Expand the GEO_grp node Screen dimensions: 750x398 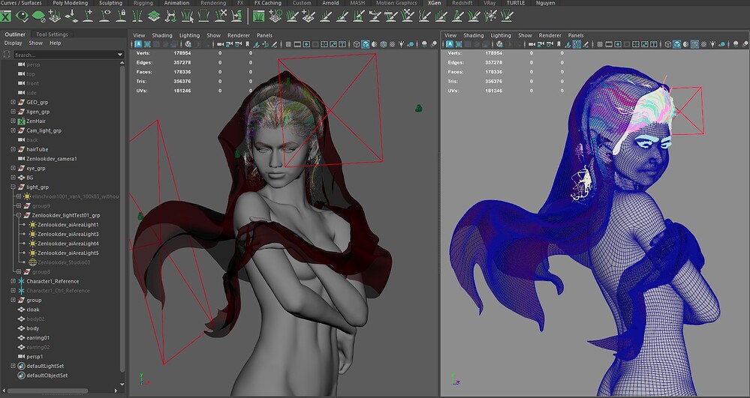[x=13, y=102]
